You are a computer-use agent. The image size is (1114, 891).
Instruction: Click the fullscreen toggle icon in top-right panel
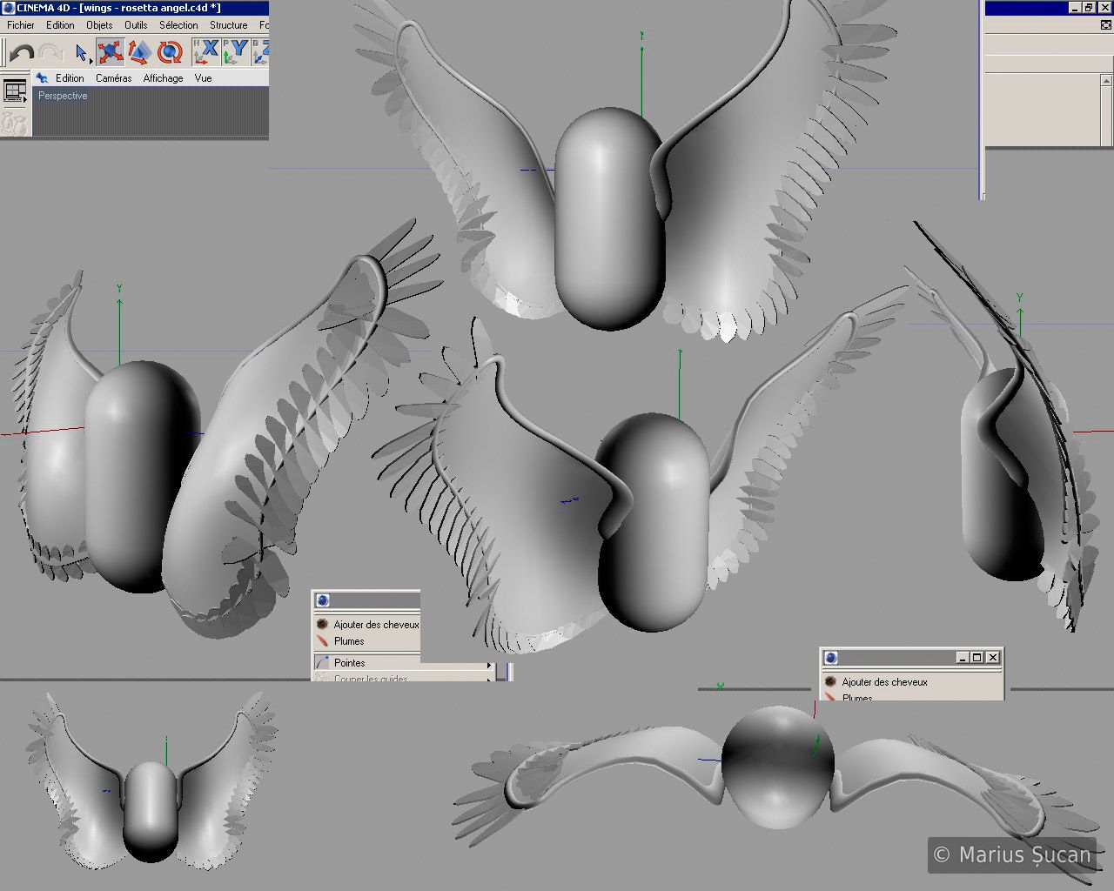click(x=1106, y=25)
